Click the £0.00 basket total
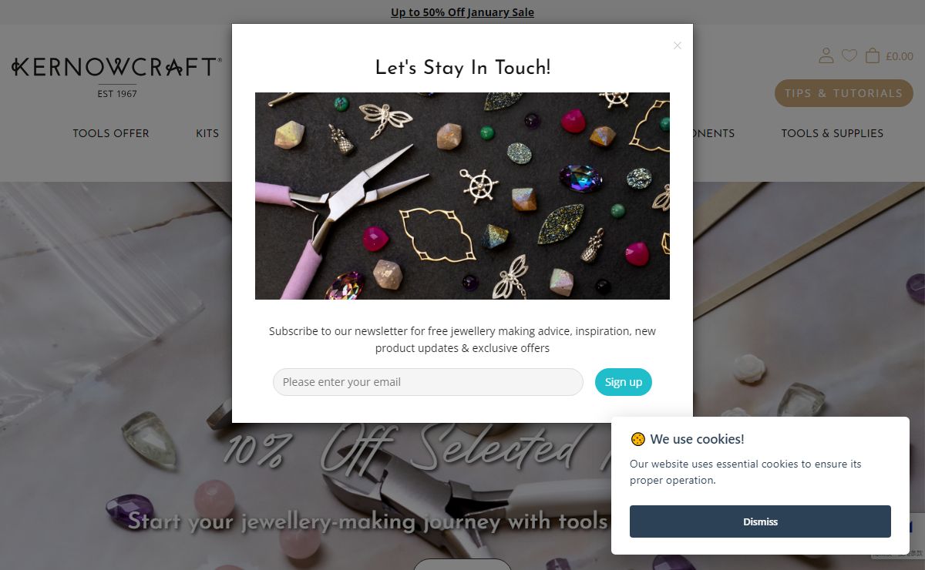This screenshot has height=570, width=925. click(x=900, y=55)
